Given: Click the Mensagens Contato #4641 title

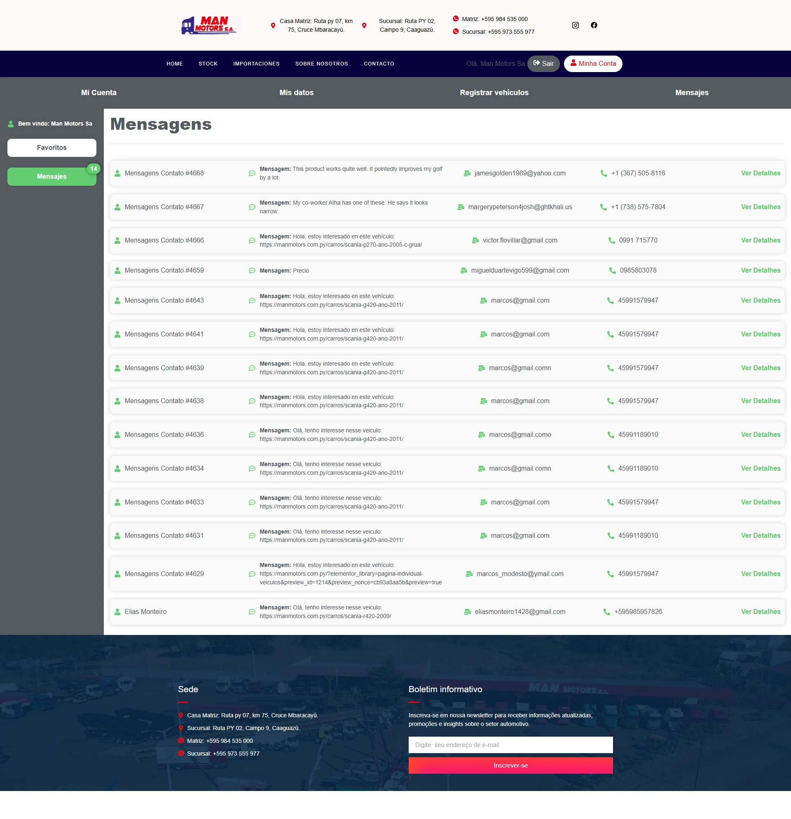Looking at the screenshot, I should (x=164, y=334).
